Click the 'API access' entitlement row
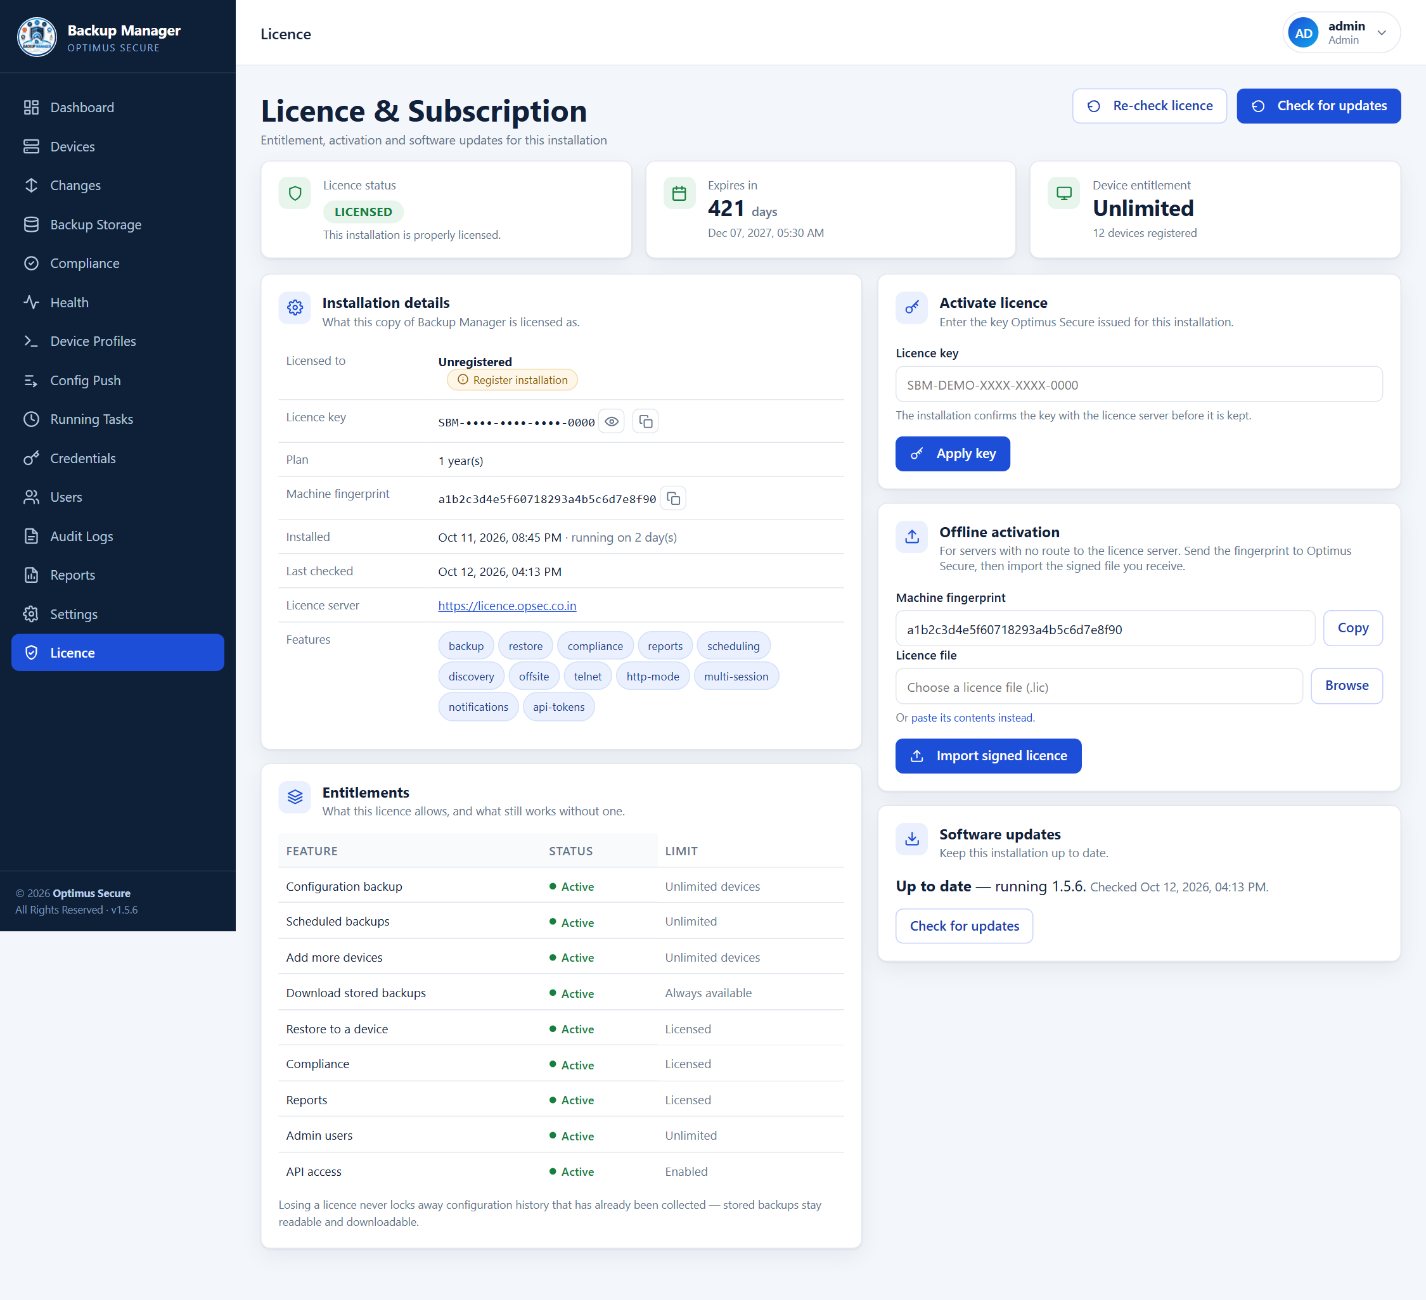This screenshot has width=1426, height=1300. pyautogui.click(x=562, y=1171)
